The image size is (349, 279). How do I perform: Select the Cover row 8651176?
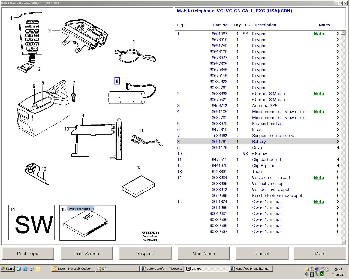[x=258, y=148]
